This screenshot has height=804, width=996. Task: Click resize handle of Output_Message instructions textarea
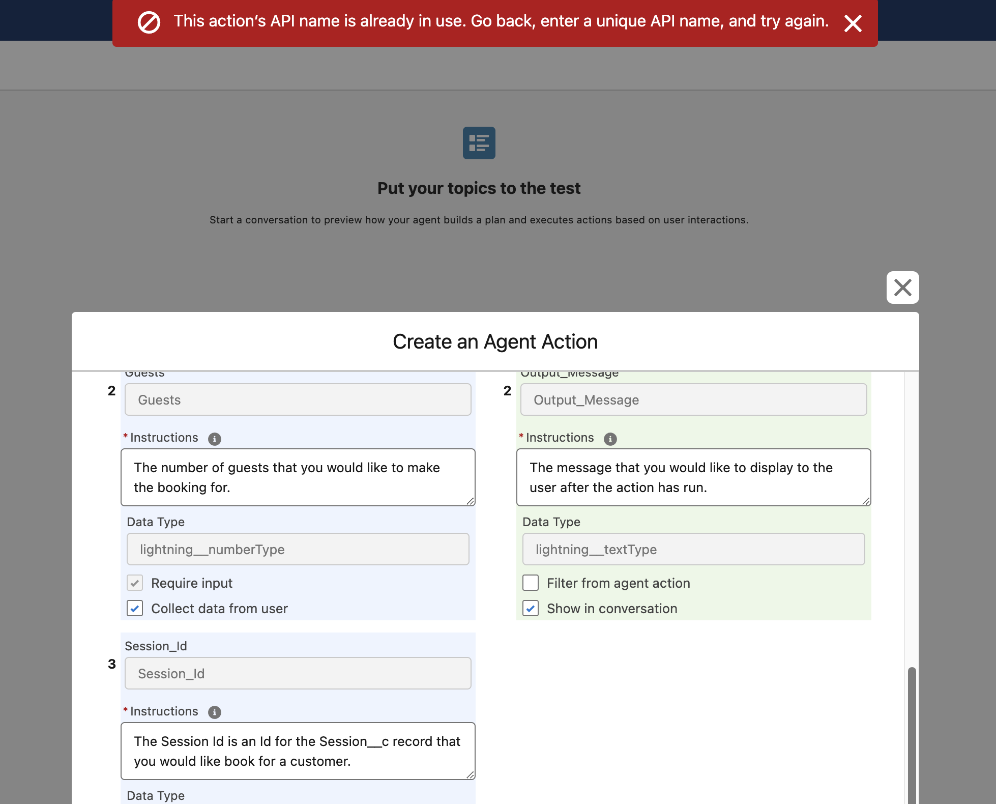(866, 501)
